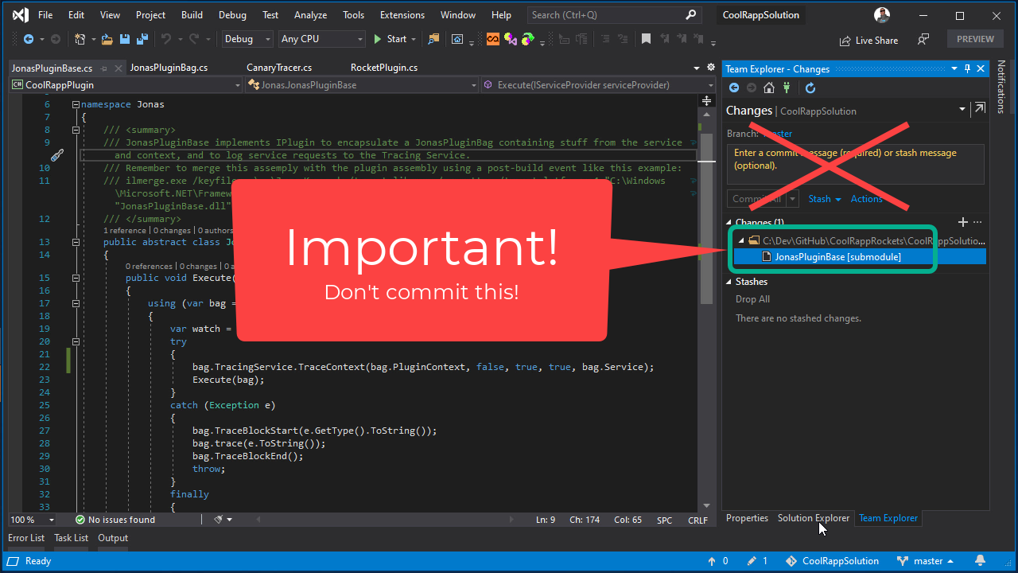Pin the Team Explorer panel

click(967, 68)
